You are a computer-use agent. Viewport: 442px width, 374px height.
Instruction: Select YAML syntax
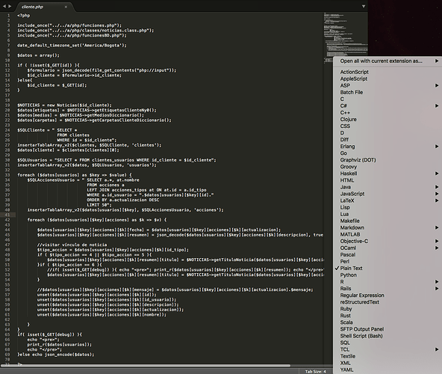387,370
